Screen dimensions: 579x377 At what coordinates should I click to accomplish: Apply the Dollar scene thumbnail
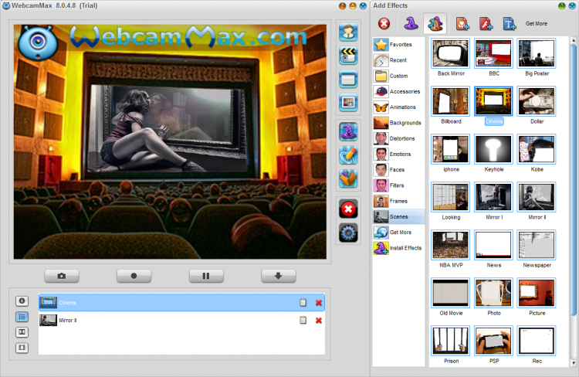pyautogui.click(x=537, y=101)
